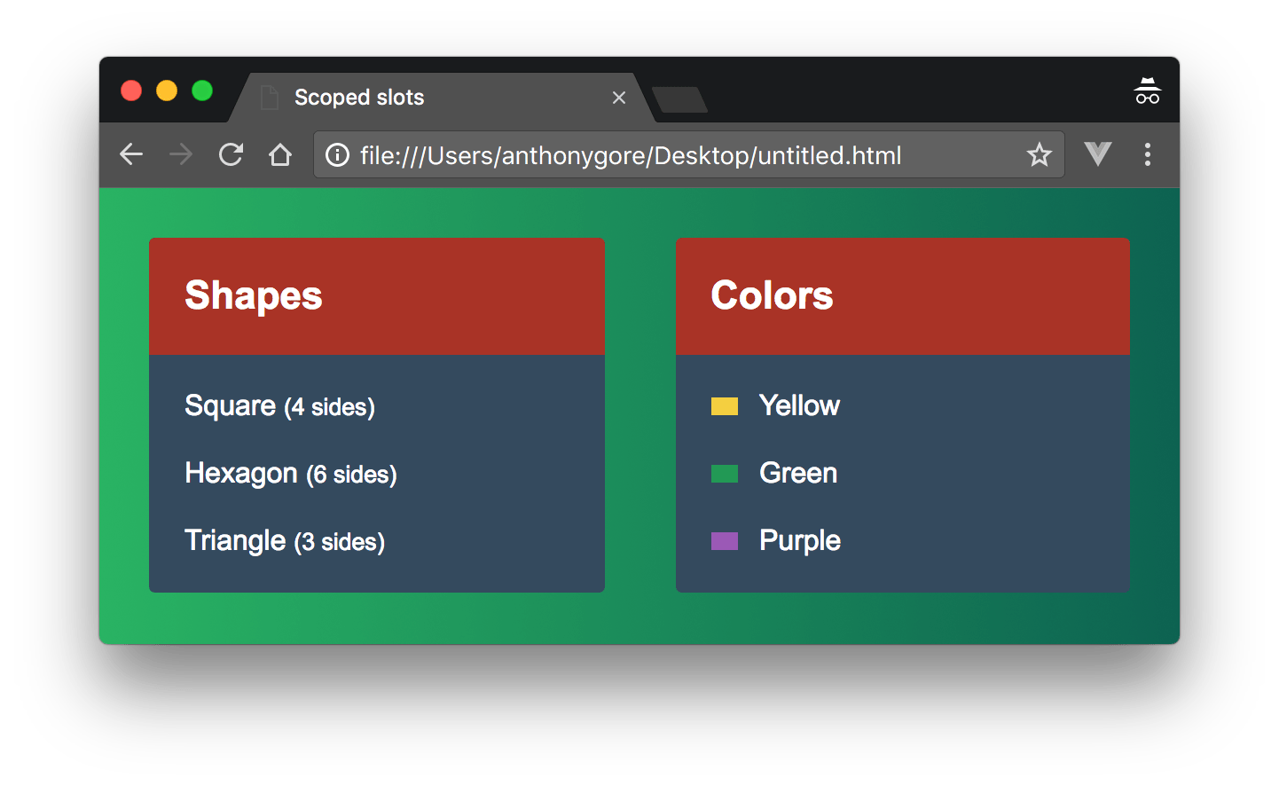The height and width of the screenshot is (786, 1279).
Task: Click the Colors card header
Action: tap(772, 295)
